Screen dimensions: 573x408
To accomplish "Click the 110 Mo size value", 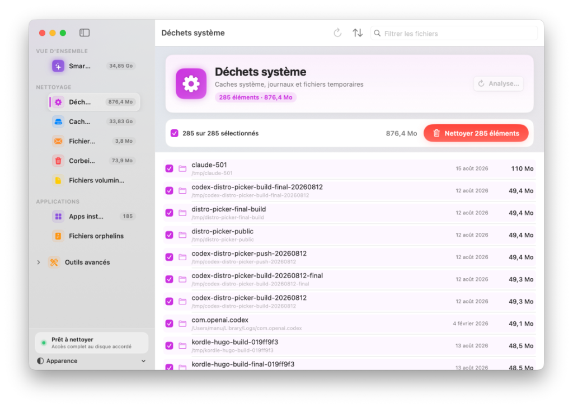I will click(522, 168).
